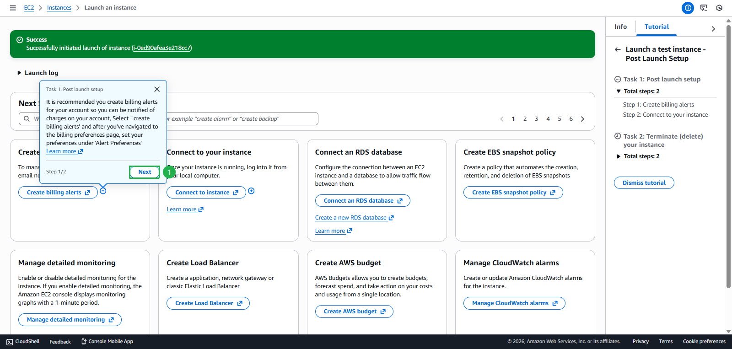Open the launched instance ID link
This screenshot has height=349, width=732.
[162, 48]
